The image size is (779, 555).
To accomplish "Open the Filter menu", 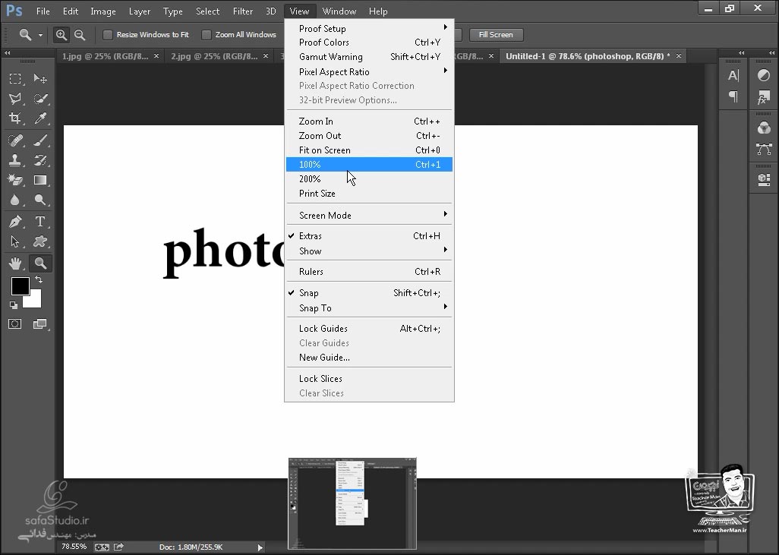I will (x=242, y=11).
